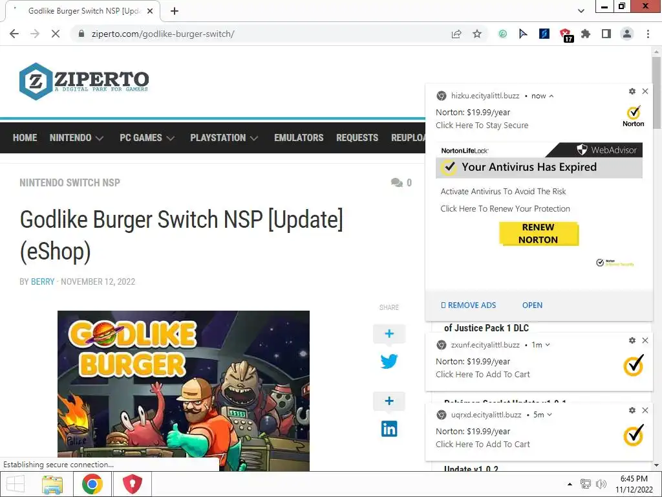The height and width of the screenshot is (497, 662).
Task: Click the page vertical scrollbar thumb
Action: [656, 93]
